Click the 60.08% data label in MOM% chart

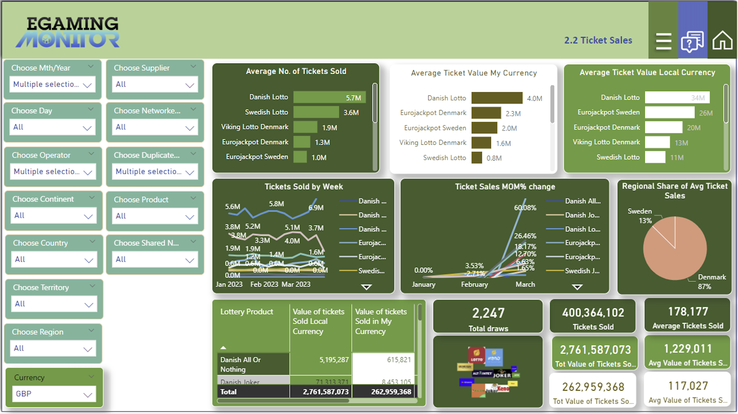[x=525, y=208]
